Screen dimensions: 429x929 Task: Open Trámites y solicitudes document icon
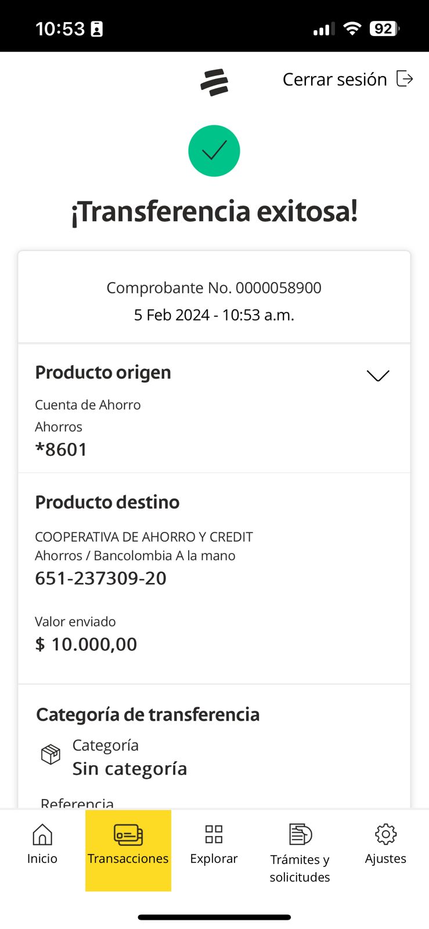tap(300, 834)
